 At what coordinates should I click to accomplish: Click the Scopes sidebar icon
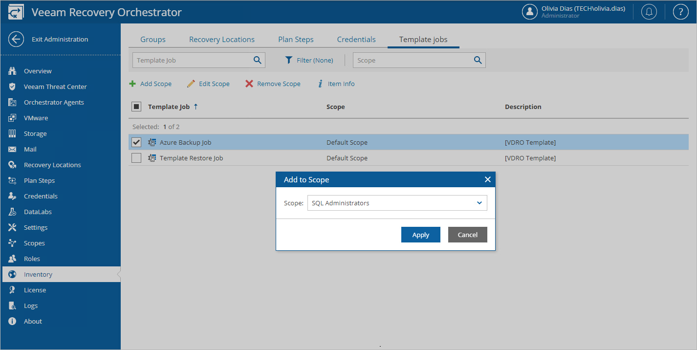(13, 243)
